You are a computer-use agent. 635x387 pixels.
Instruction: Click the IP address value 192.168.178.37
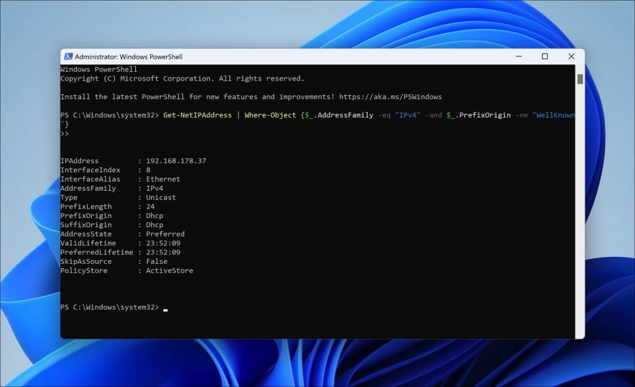point(175,161)
